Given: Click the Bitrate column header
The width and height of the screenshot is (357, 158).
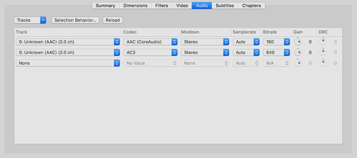Looking at the screenshot, I should point(270,32).
